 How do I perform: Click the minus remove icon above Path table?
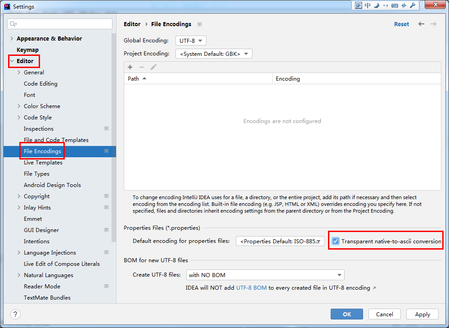coord(142,67)
